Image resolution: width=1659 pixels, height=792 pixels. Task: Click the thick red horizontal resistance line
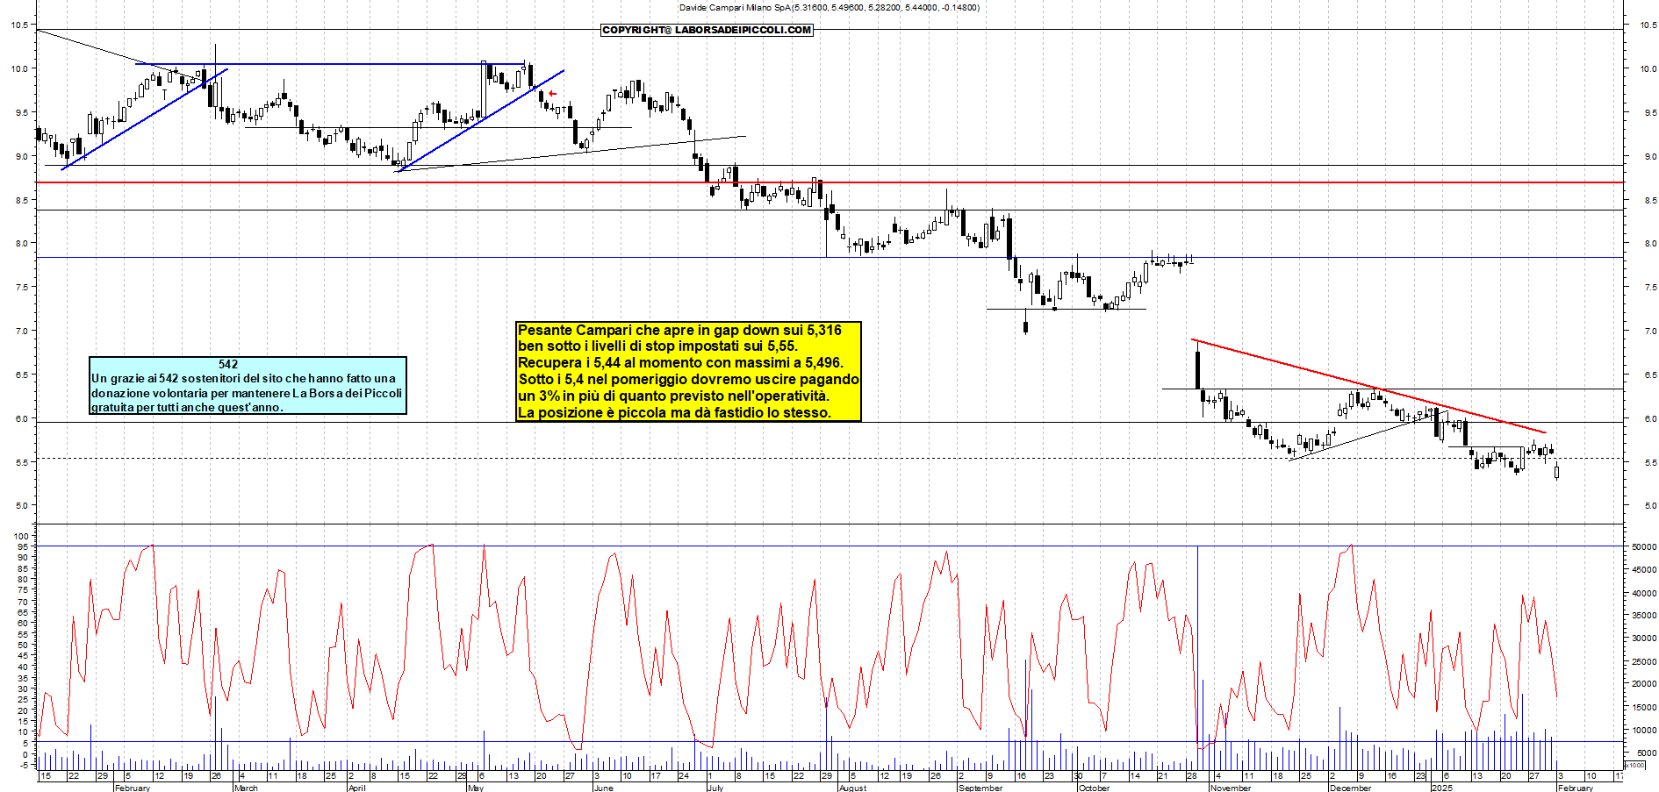829,182
